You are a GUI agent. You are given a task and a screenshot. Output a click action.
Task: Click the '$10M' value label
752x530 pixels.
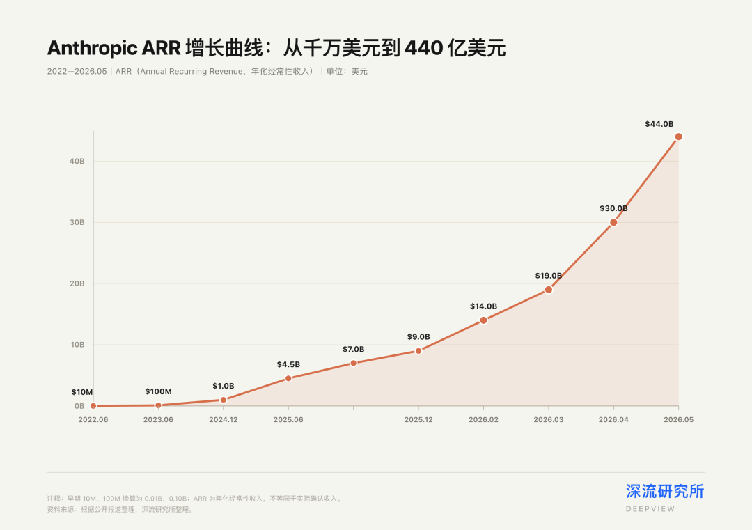tap(82, 392)
